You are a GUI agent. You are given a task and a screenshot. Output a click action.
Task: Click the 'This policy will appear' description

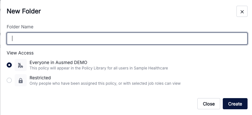[99, 68]
